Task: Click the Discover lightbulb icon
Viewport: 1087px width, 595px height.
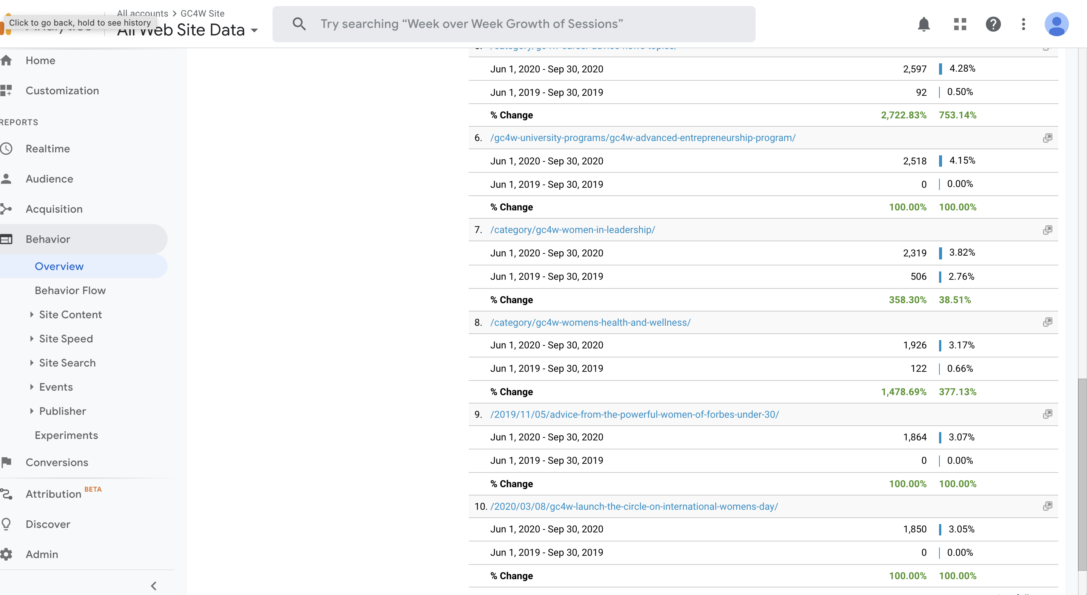Action: tap(6, 524)
